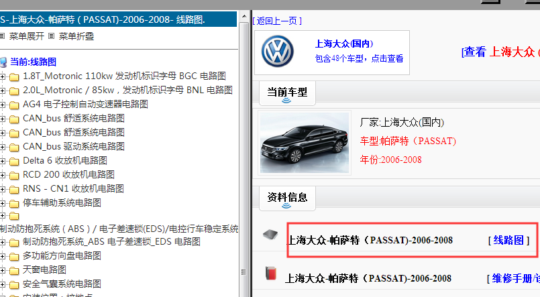Click the gray device icon beside 线路图 row
540x297 pixels.
pyautogui.click(x=270, y=235)
